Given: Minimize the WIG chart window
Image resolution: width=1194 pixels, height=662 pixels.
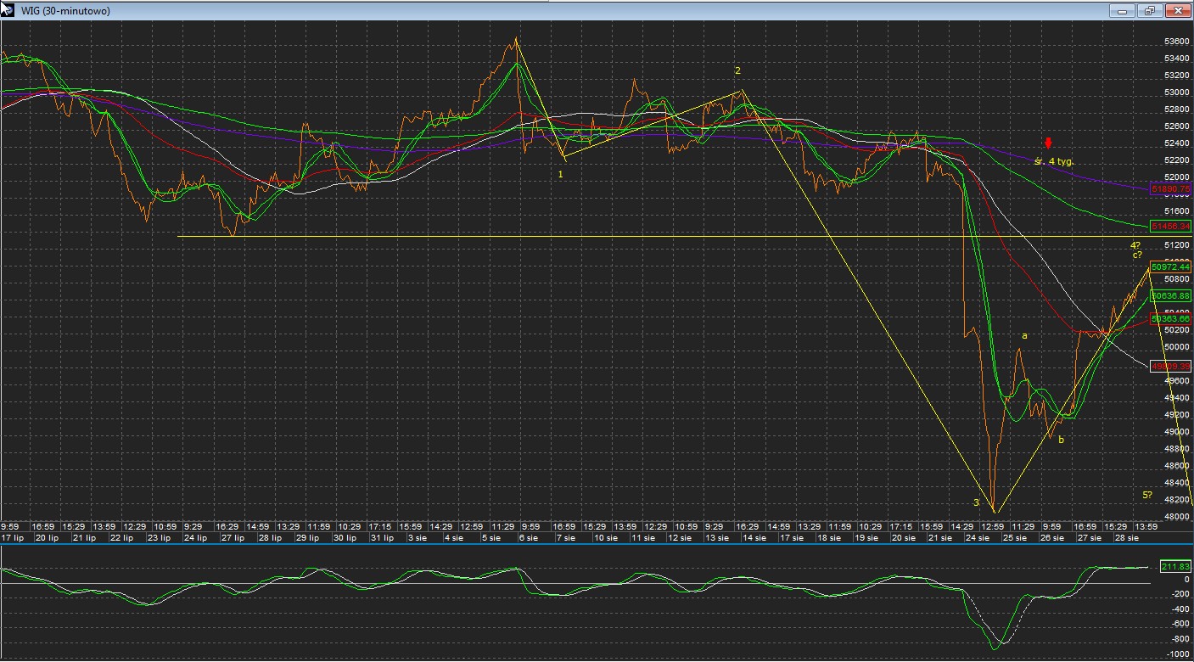Looking at the screenshot, I should click(x=1122, y=11).
